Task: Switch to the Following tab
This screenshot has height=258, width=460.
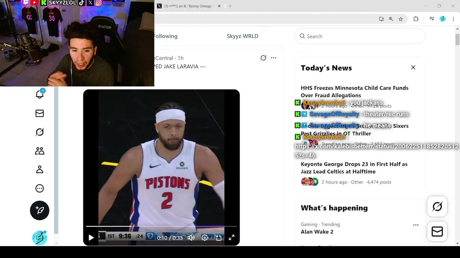Action: pyautogui.click(x=166, y=36)
